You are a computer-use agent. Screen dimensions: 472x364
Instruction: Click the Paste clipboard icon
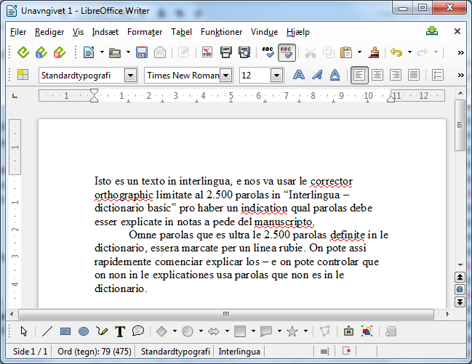(346, 52)
